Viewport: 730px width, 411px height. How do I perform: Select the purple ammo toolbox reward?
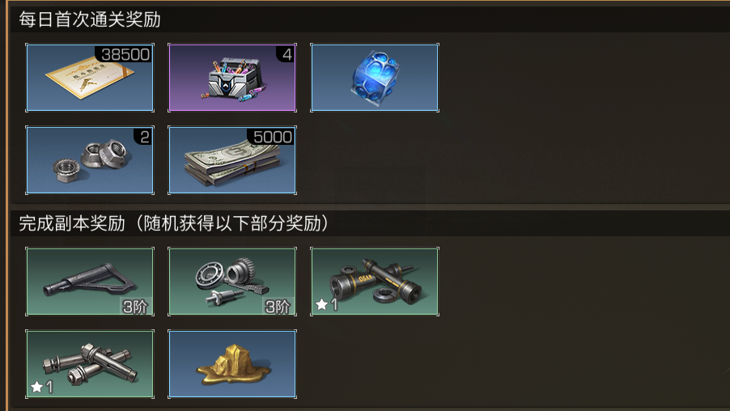tap(232, 78)
